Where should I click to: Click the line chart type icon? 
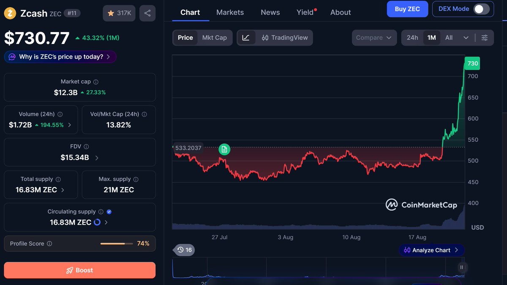tap(246, 38)
